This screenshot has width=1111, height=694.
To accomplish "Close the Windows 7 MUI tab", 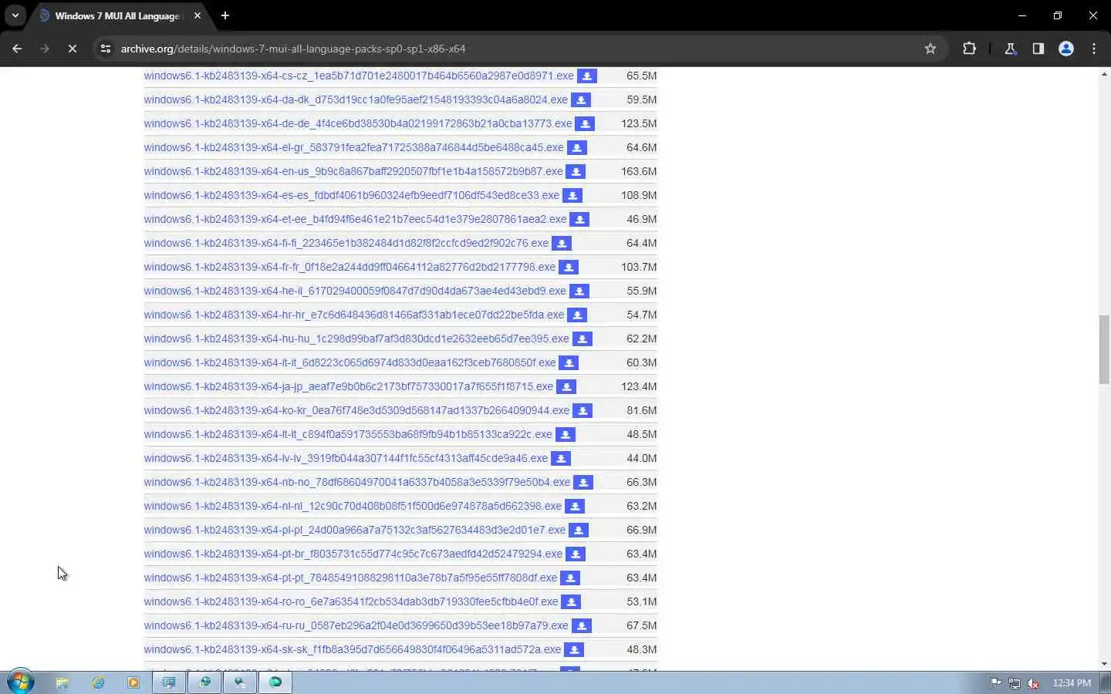I will click(198, 15).
